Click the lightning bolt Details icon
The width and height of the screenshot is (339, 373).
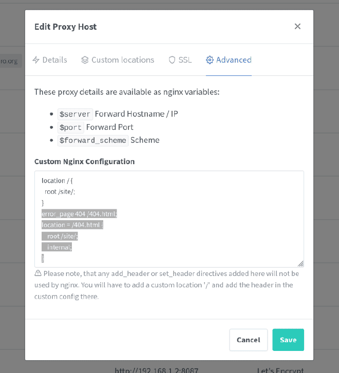tap(36, 60)
